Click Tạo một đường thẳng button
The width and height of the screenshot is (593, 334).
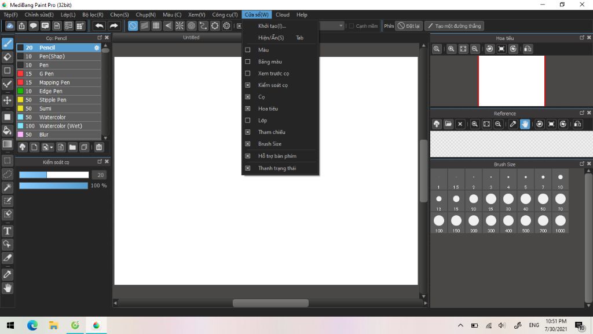point(454,26)
